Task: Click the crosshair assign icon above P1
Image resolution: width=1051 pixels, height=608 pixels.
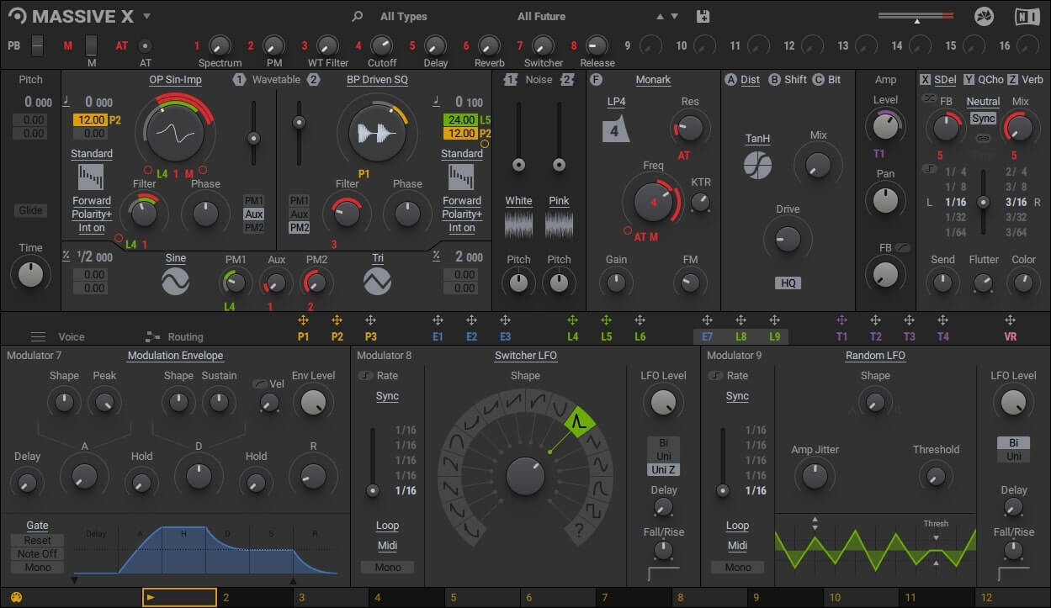Action: 304,320
